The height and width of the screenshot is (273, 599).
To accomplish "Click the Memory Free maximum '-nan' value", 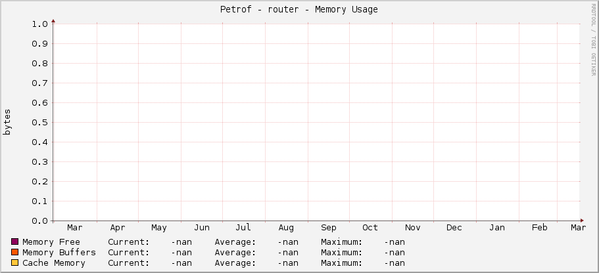I will click(395, 241).
